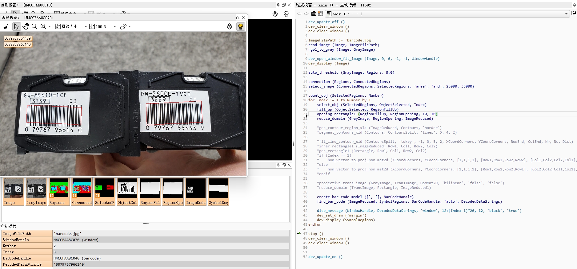Screen dimensions: 577x269
Task: Float the H4CCFAA8C070 graphics window
Action: tap(238, 18)
